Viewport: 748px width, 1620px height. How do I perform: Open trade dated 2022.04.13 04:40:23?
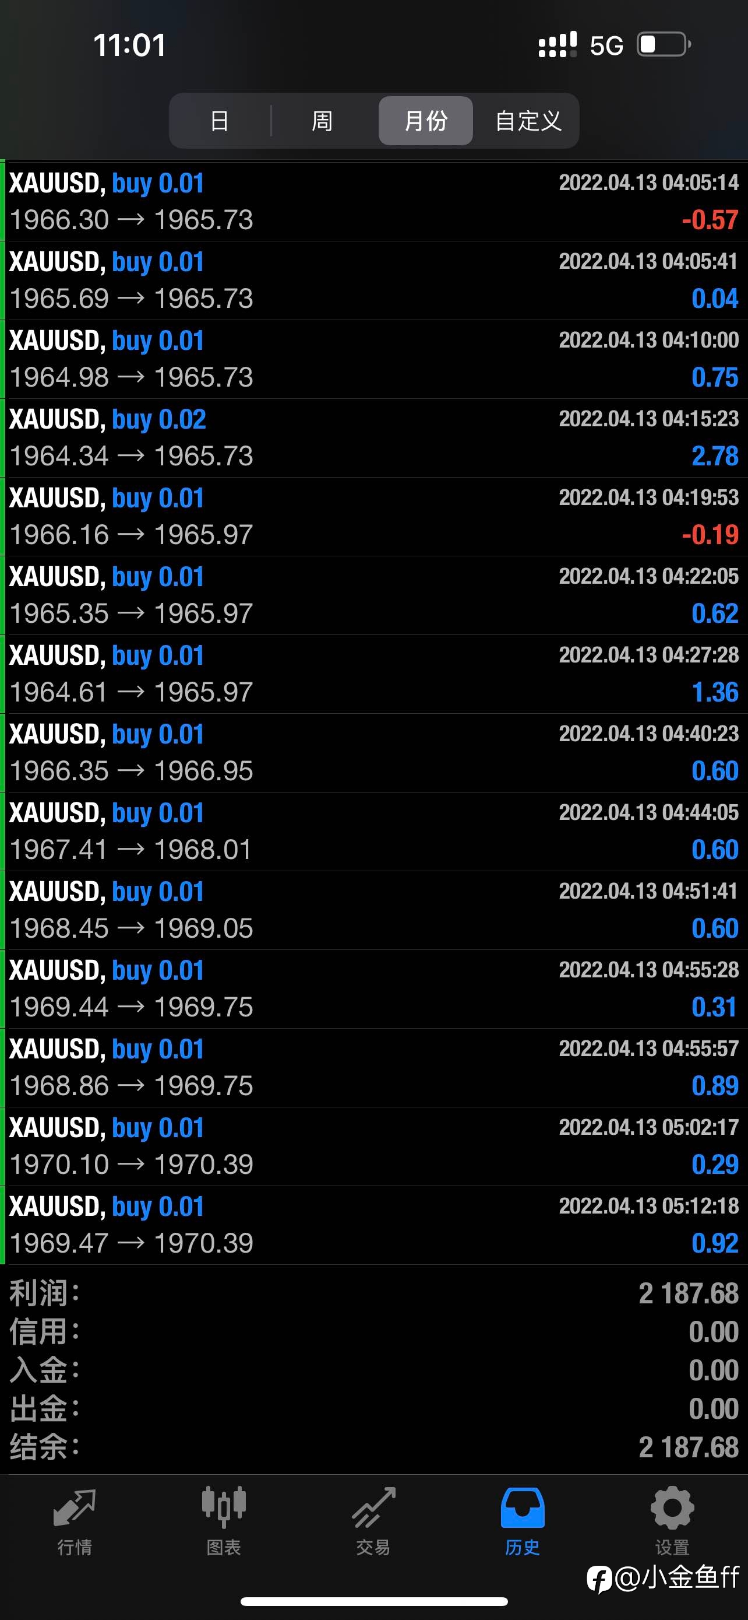coord(373,752)
